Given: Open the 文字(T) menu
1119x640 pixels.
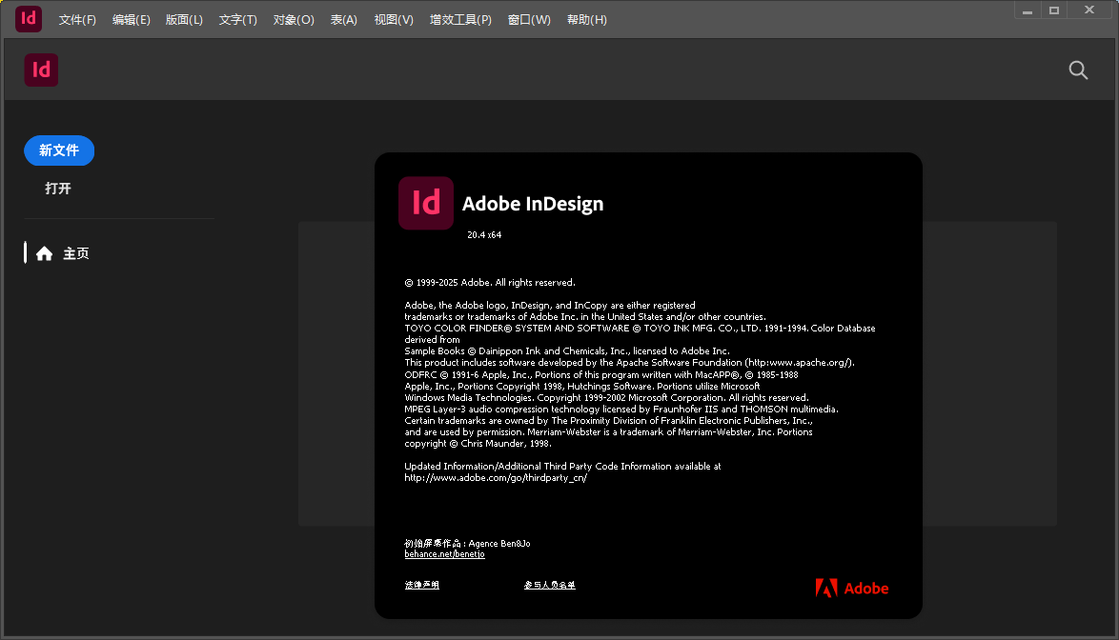Looking at the screenshot, I should point(237,20).
